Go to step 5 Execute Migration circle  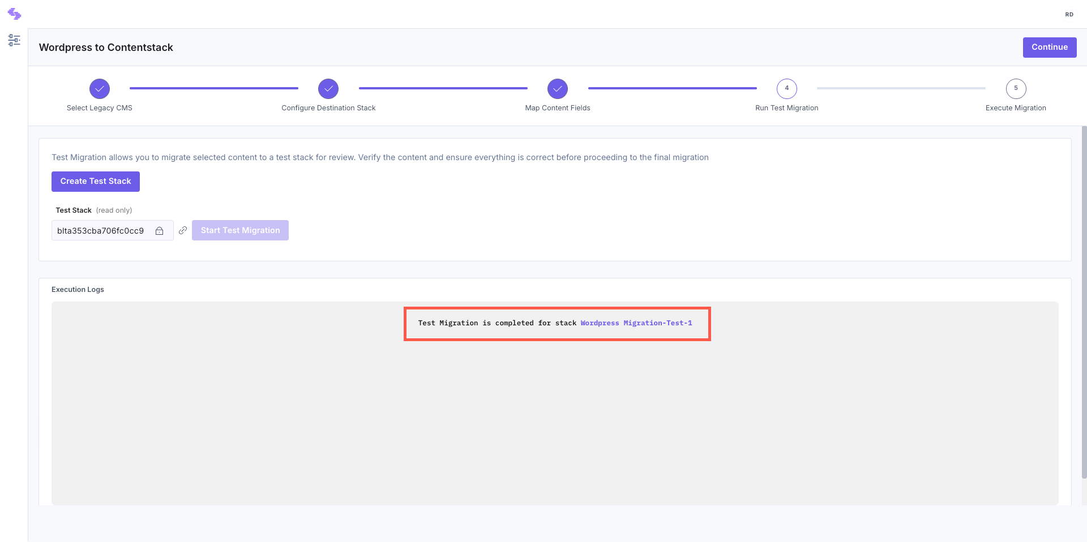pyautogui.click(x=1016, y=89)
